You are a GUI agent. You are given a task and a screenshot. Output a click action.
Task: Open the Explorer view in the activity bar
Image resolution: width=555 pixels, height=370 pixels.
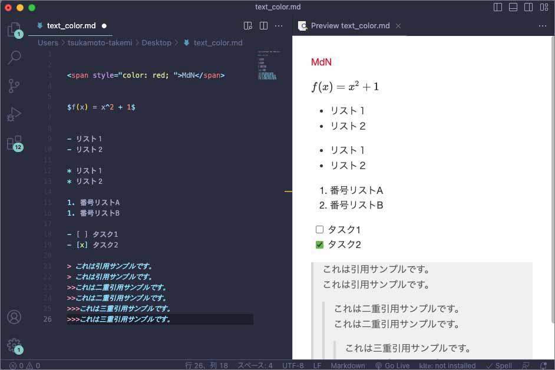coord(13,29)
